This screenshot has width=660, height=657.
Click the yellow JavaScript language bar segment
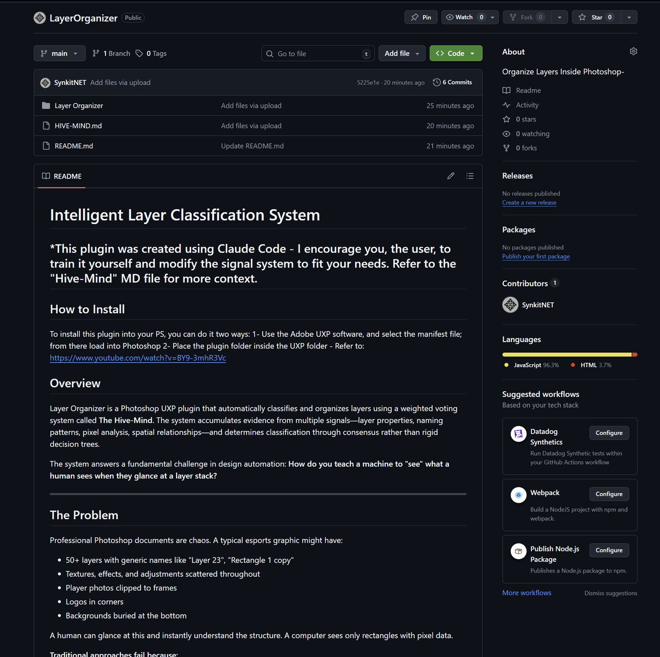click(566, 355)
